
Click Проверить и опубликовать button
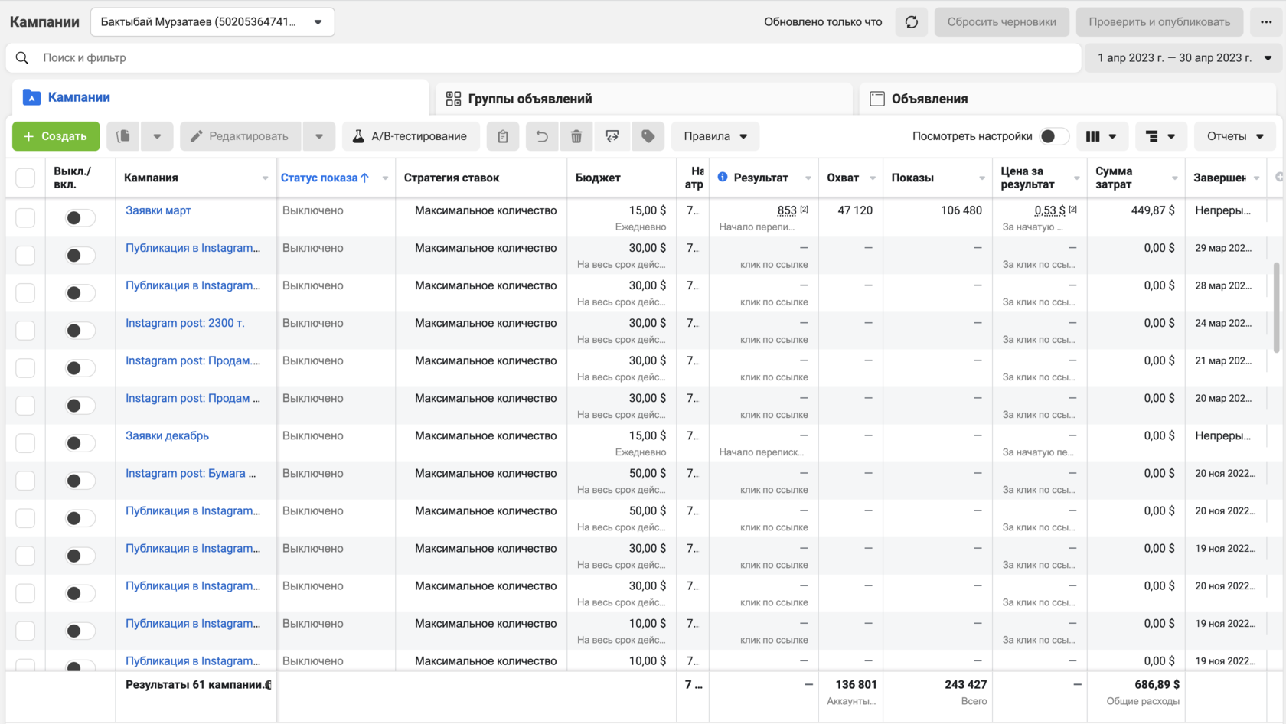[x=1159, y=22]
